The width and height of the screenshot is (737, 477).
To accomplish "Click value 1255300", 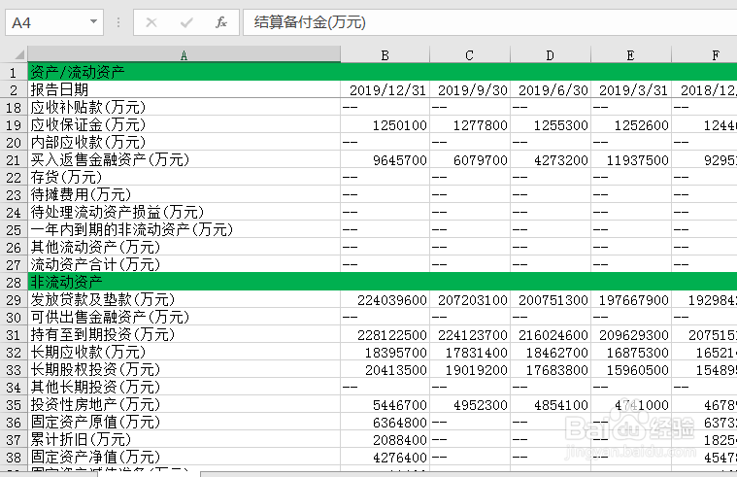I will tap(551, 124).
